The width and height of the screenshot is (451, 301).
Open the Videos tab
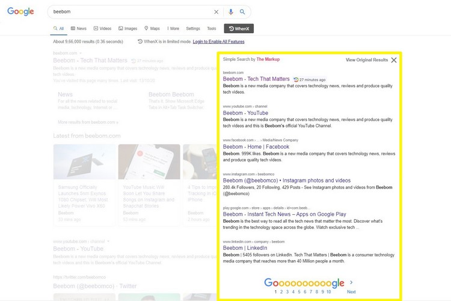coord(102,28)
